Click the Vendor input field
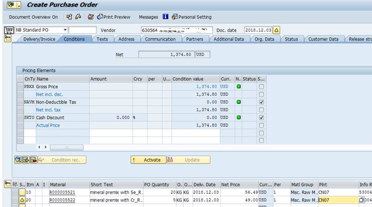The image size is (372, 207). (177, 30)
